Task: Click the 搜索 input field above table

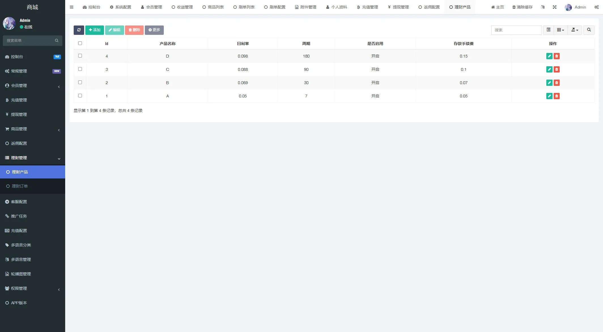Action: click(516, 30)
